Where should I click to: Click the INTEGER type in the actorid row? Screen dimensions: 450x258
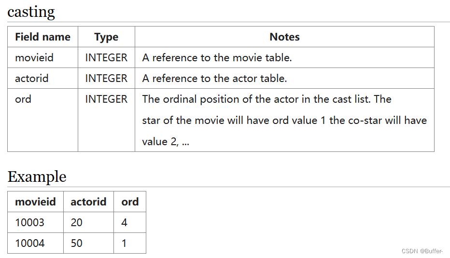pos(106,78)
